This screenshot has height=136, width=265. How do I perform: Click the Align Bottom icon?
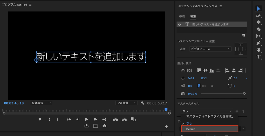click(212, 70)
